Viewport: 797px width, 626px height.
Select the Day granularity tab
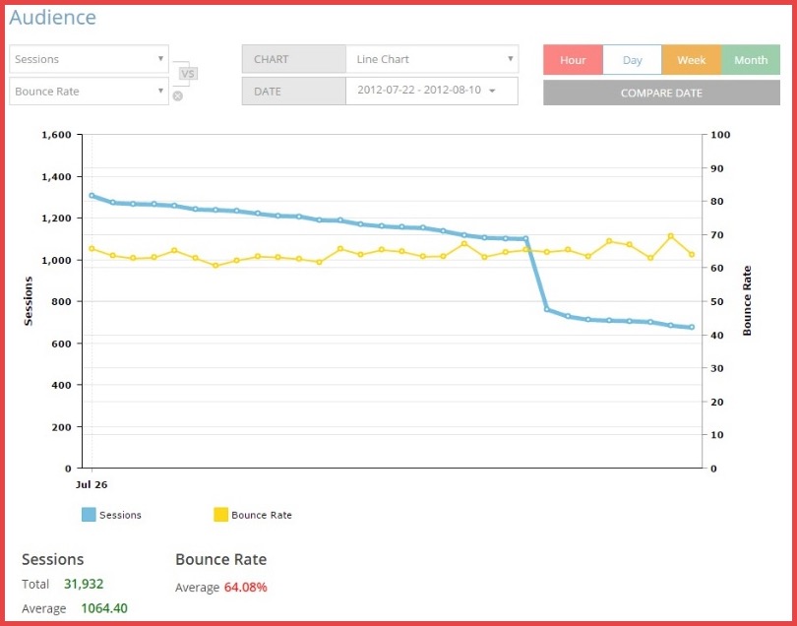tap(632, 60)
